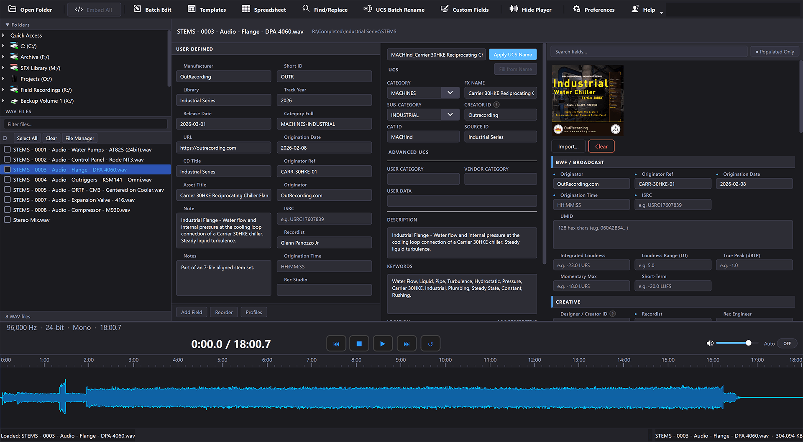This screenshot has width=803, height=442.
Task: Click the red Clear artwork button
Action: [x=601, y=146]
